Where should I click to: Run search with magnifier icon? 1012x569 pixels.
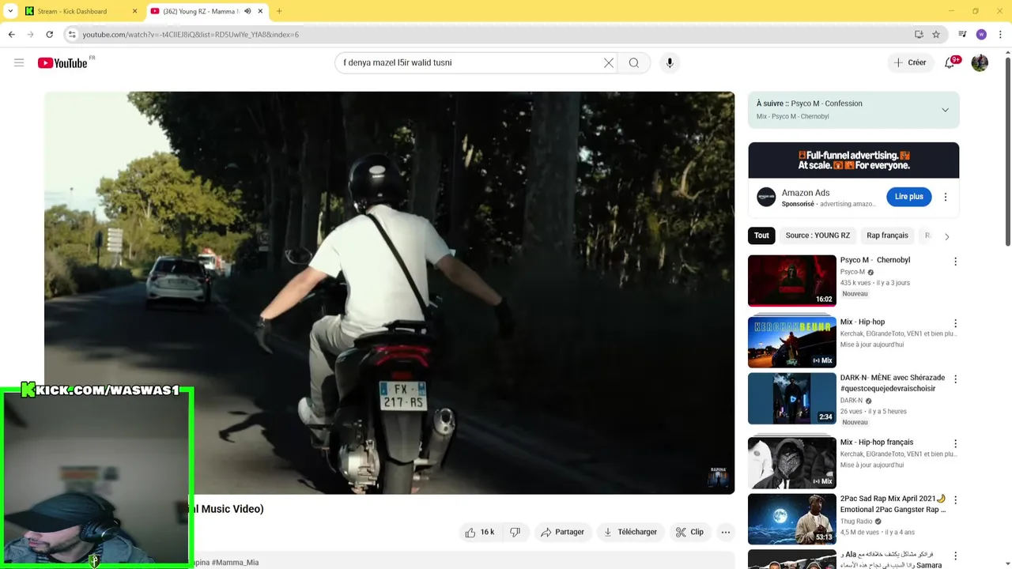634,62
